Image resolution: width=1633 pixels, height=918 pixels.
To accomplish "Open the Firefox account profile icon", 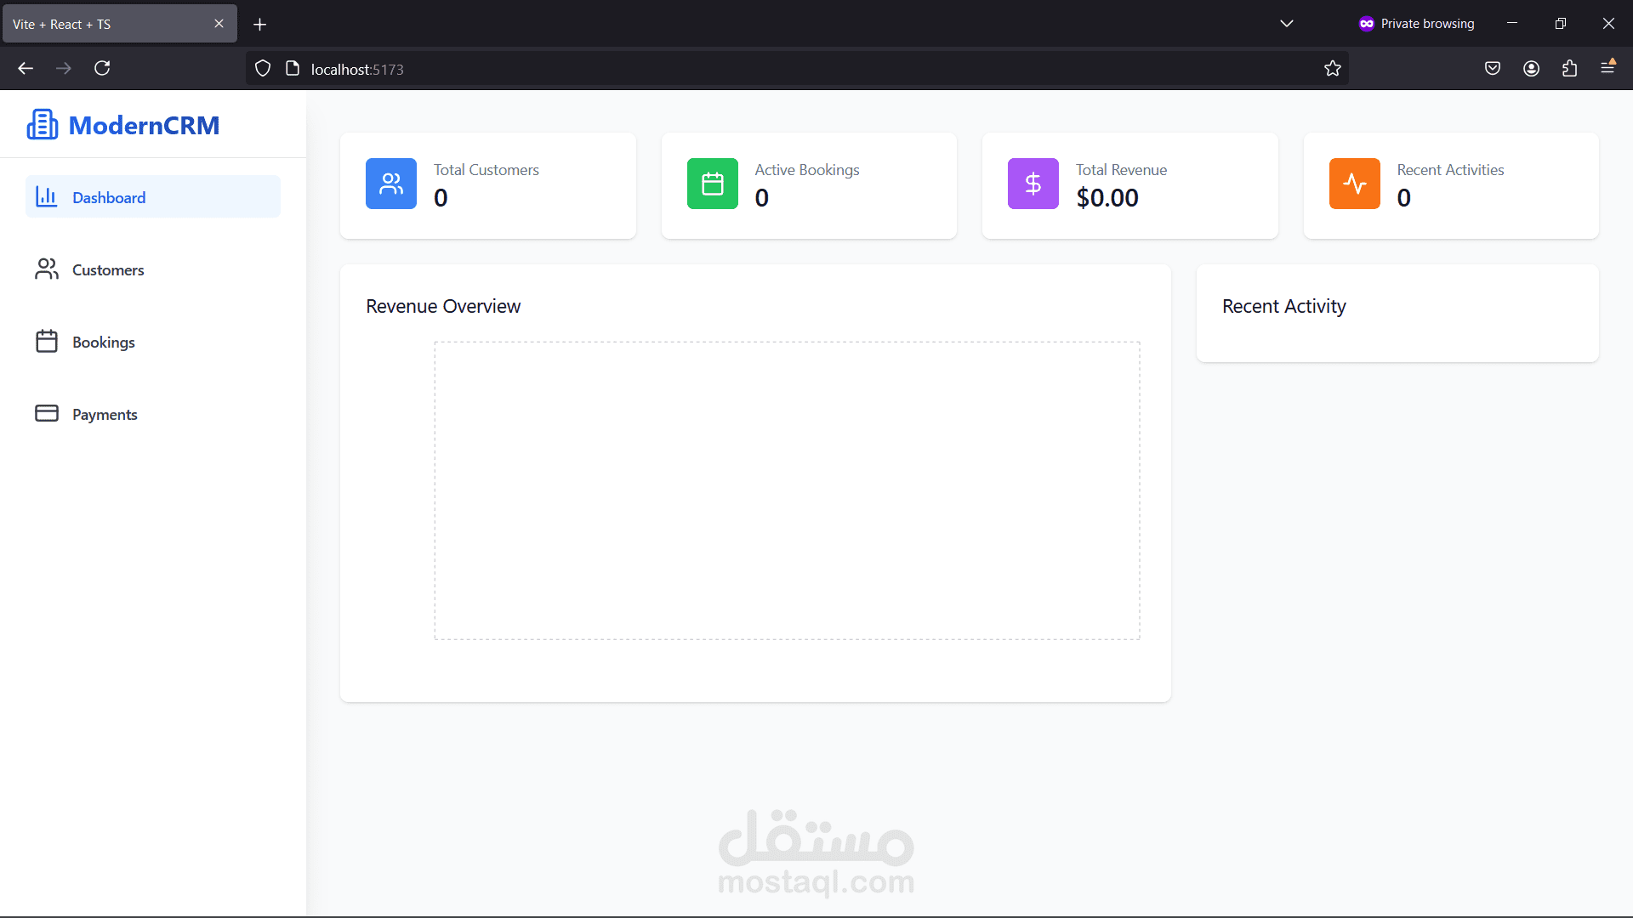I will [1531, 68].
